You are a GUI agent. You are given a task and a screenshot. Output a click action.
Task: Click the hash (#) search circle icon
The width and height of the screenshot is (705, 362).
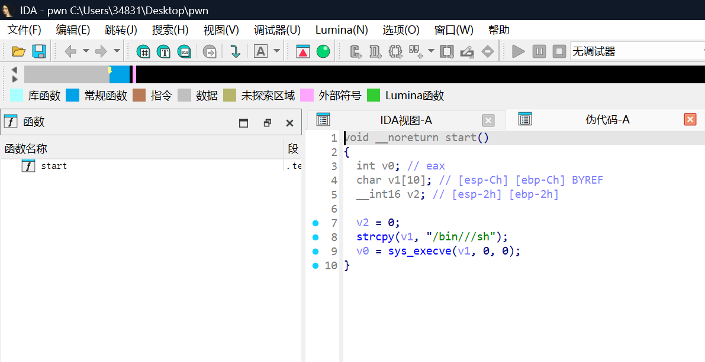(x=143, y=51)
